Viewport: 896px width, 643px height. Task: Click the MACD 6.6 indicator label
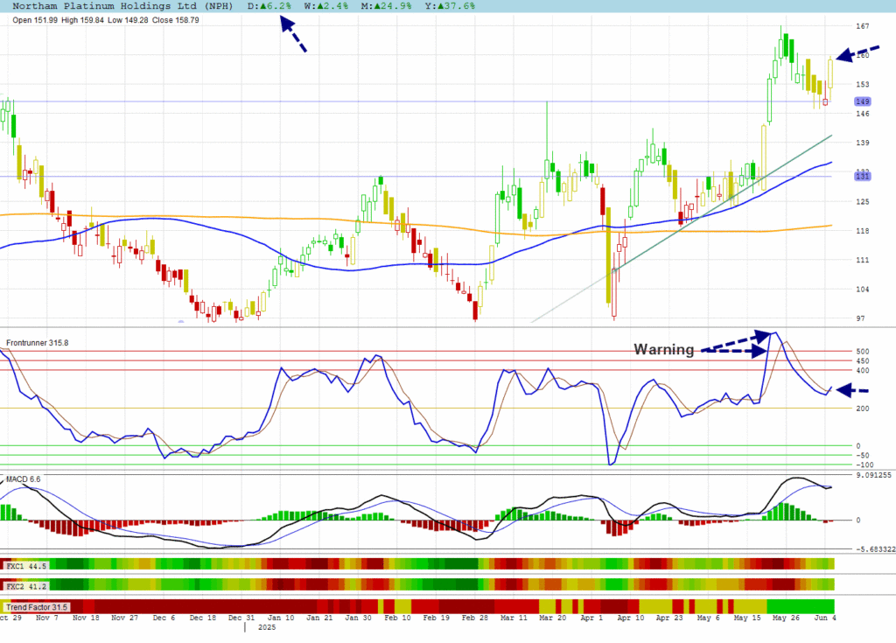pos(24,479)
